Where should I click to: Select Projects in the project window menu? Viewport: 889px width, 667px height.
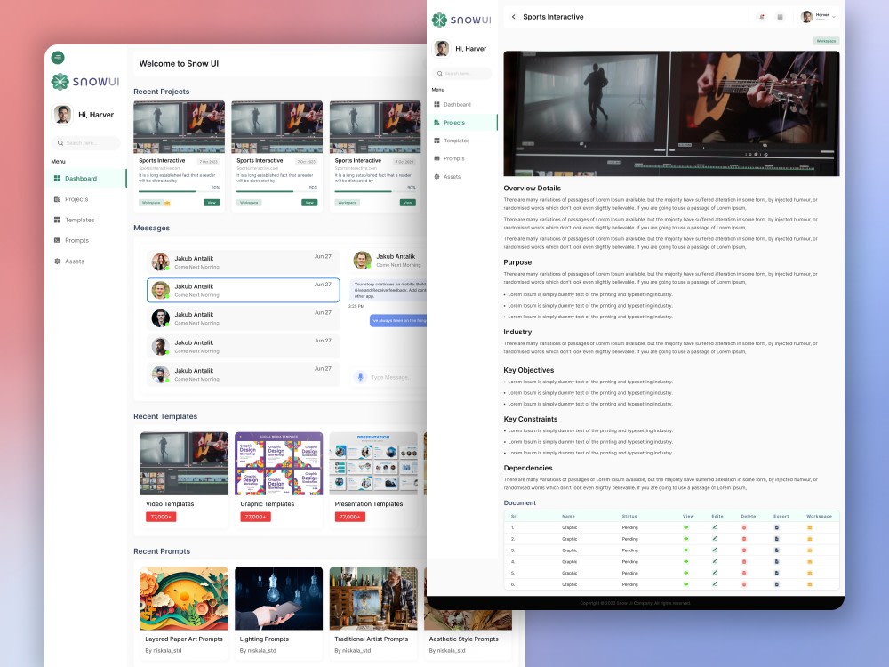pyautogui.click(x=464, y=123)
